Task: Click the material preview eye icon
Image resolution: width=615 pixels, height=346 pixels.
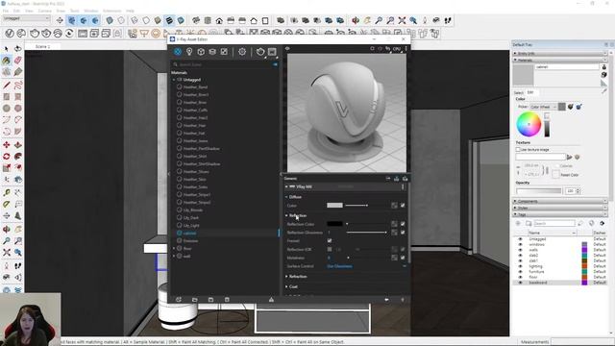Action: click(287, 49)
